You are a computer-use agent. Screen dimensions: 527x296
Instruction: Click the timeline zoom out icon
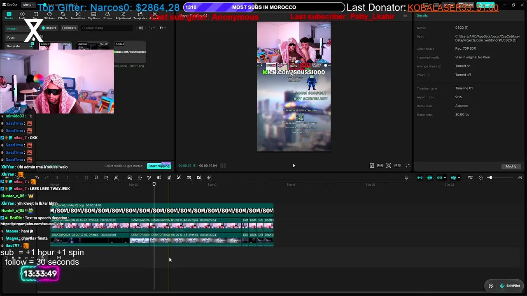point(480,178)
